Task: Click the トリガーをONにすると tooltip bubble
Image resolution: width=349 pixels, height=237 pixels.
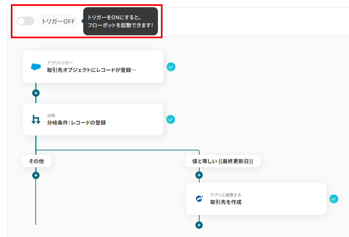Action: (x=121, y=21)
